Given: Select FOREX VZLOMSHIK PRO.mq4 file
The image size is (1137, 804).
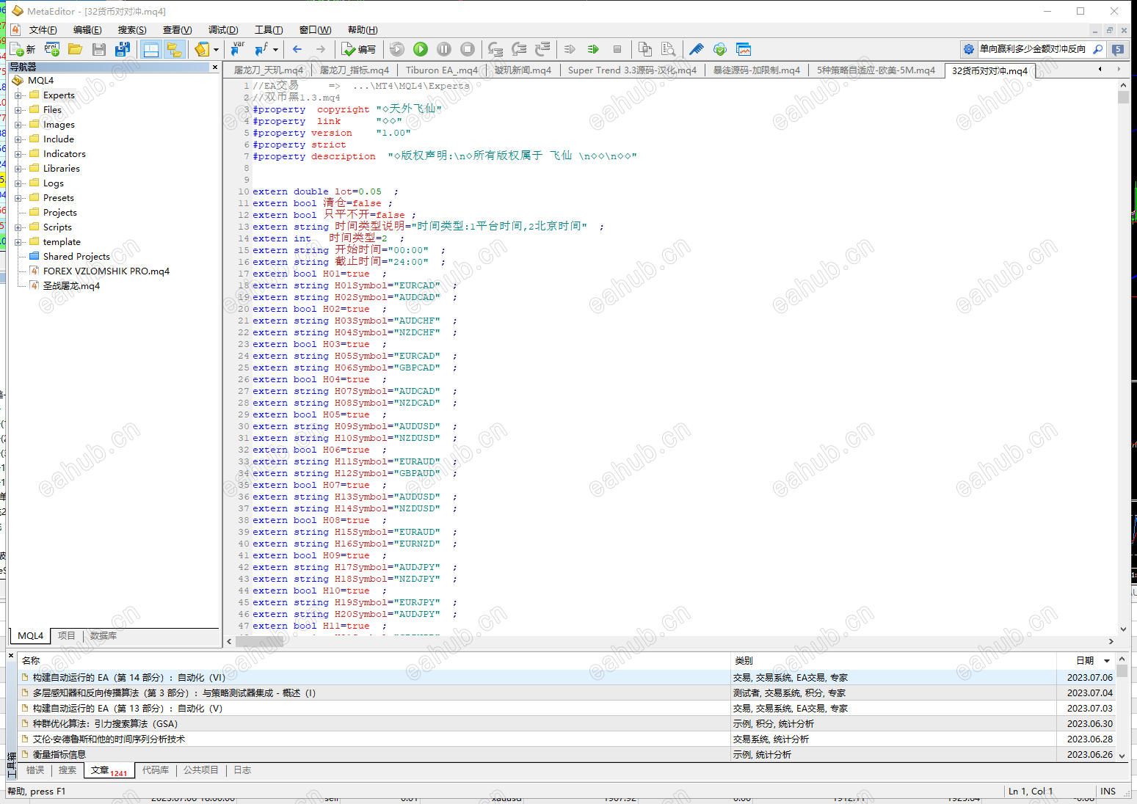Looking at the screenshot, I should 106,271.
